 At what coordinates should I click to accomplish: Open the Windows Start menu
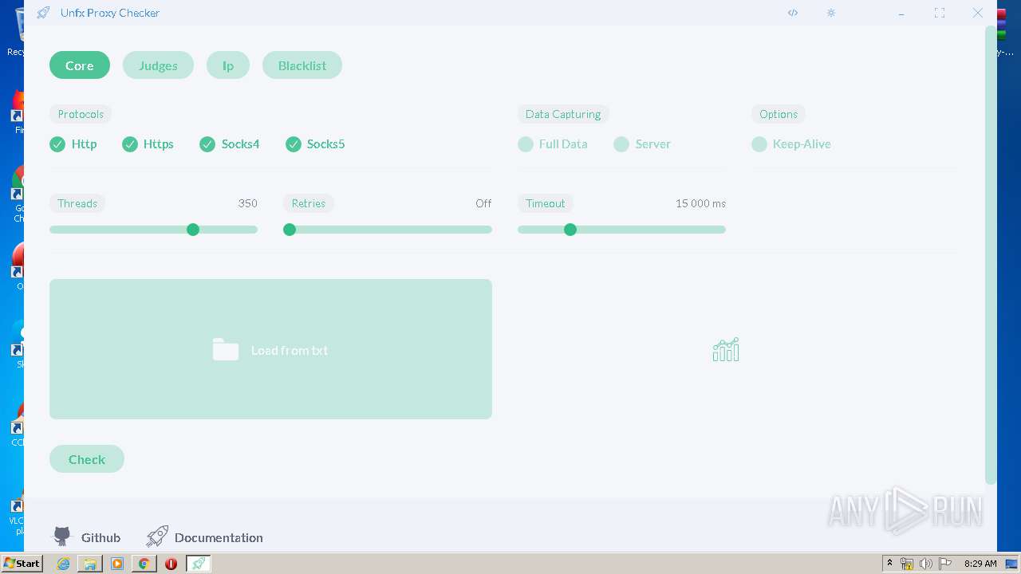click(x=22, y=564)
